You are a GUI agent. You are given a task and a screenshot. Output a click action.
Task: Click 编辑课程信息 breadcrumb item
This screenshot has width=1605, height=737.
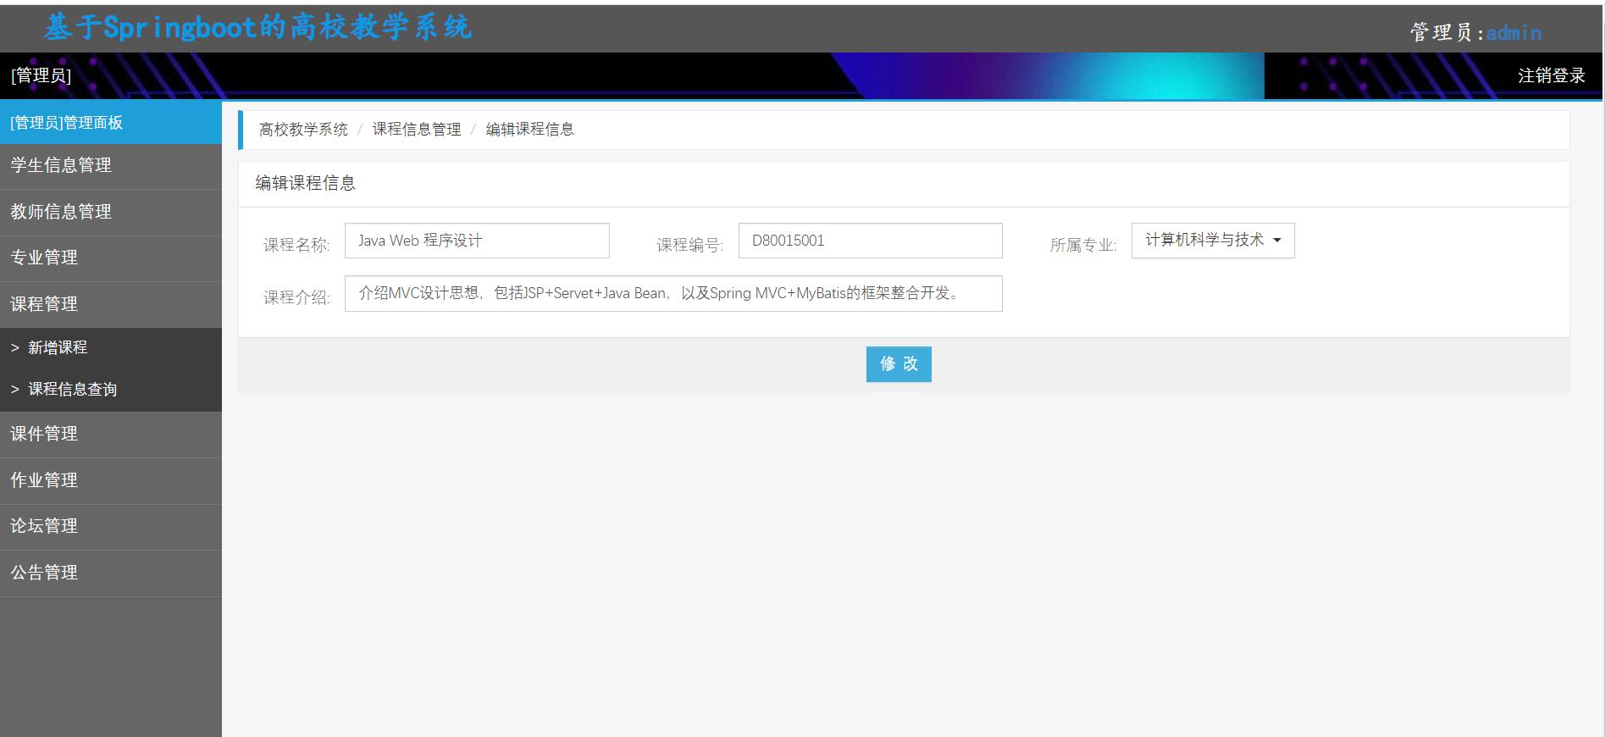click(530, 130)
